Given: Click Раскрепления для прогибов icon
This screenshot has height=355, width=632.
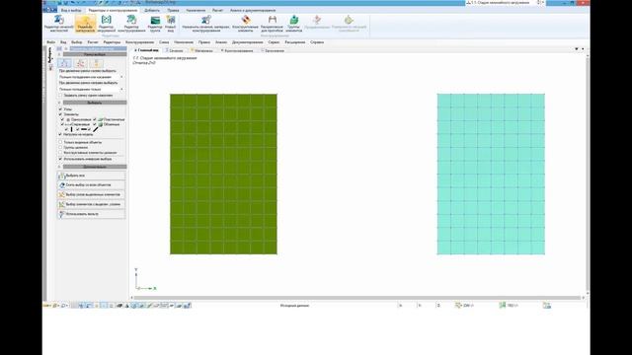Looking at the screenshot, I should tap(273, 24).
